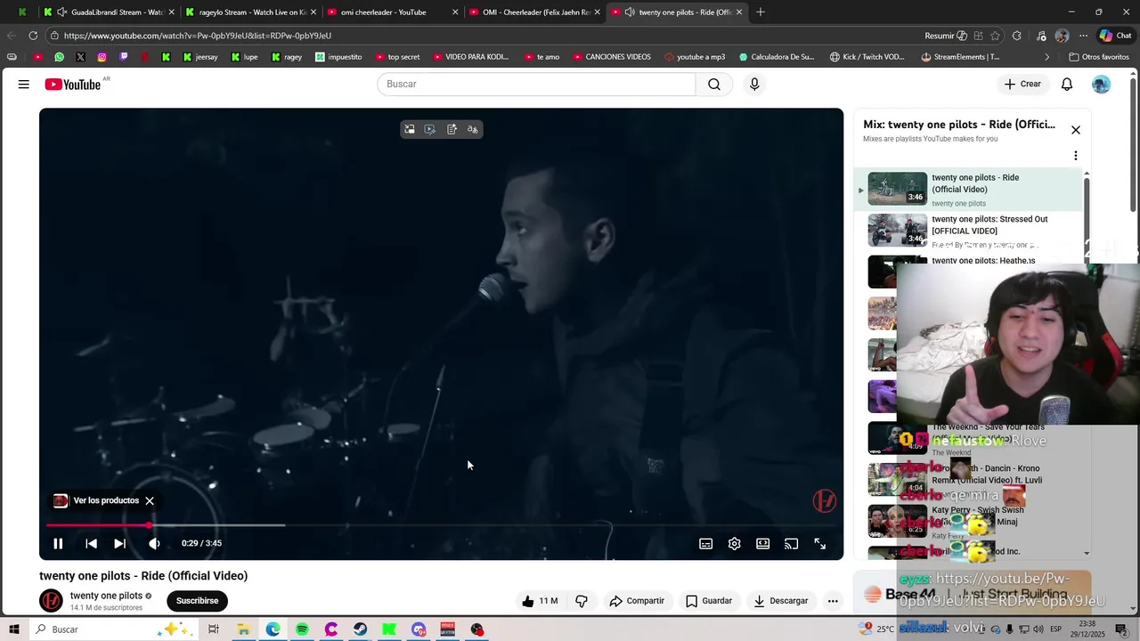Open the 'Compartir' share button

[x=637, y=601]
